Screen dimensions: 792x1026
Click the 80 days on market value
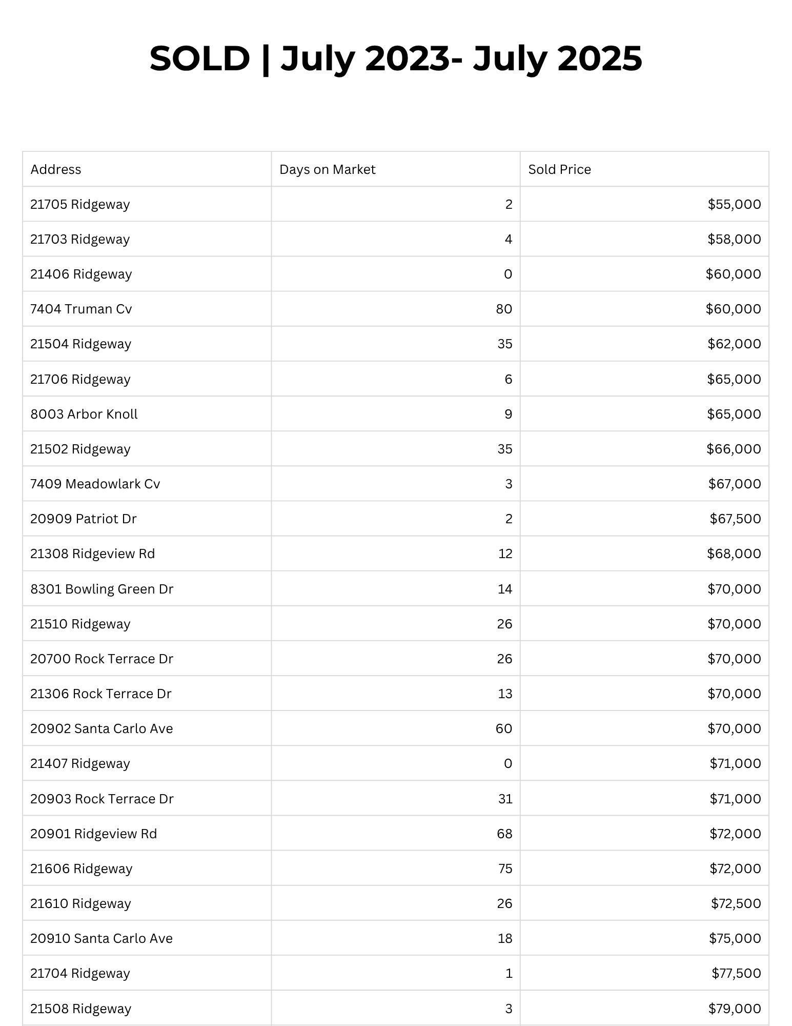(504, 309)
